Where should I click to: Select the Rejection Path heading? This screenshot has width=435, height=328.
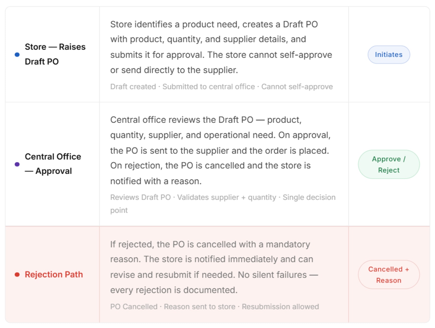(x=54, y=274)
